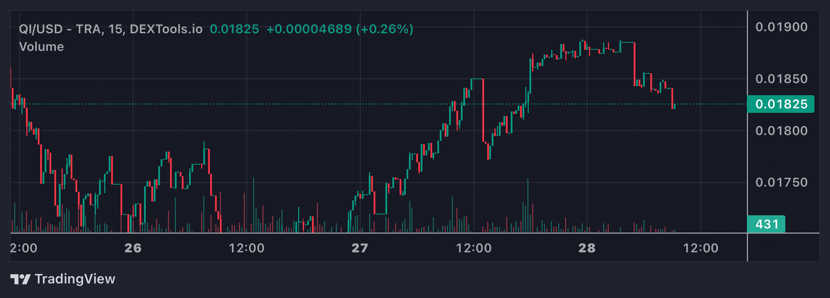Viewport: 830px width, 298px height.
Task: Click date label 27 on time axis
Action: click(x=360, y=248)
